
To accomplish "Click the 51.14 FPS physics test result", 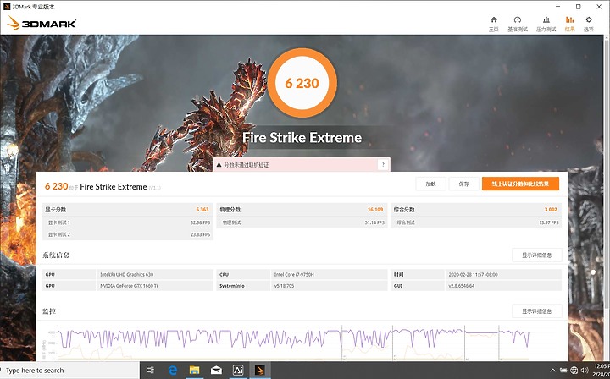I will [374, 222].
